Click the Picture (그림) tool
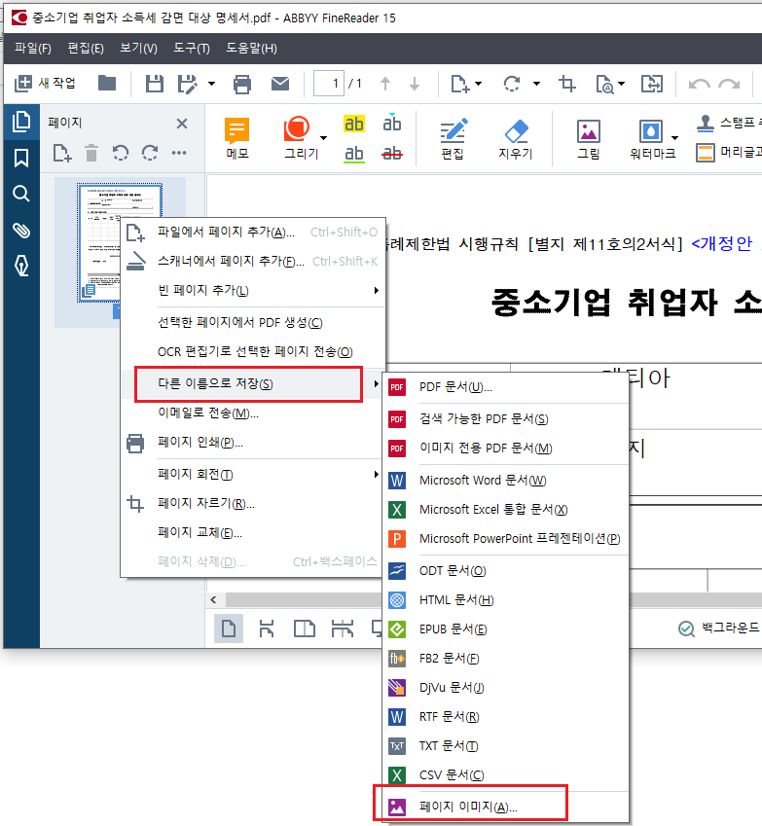The image size is (762, 826). pyautogui.click(x=588, y=139)
